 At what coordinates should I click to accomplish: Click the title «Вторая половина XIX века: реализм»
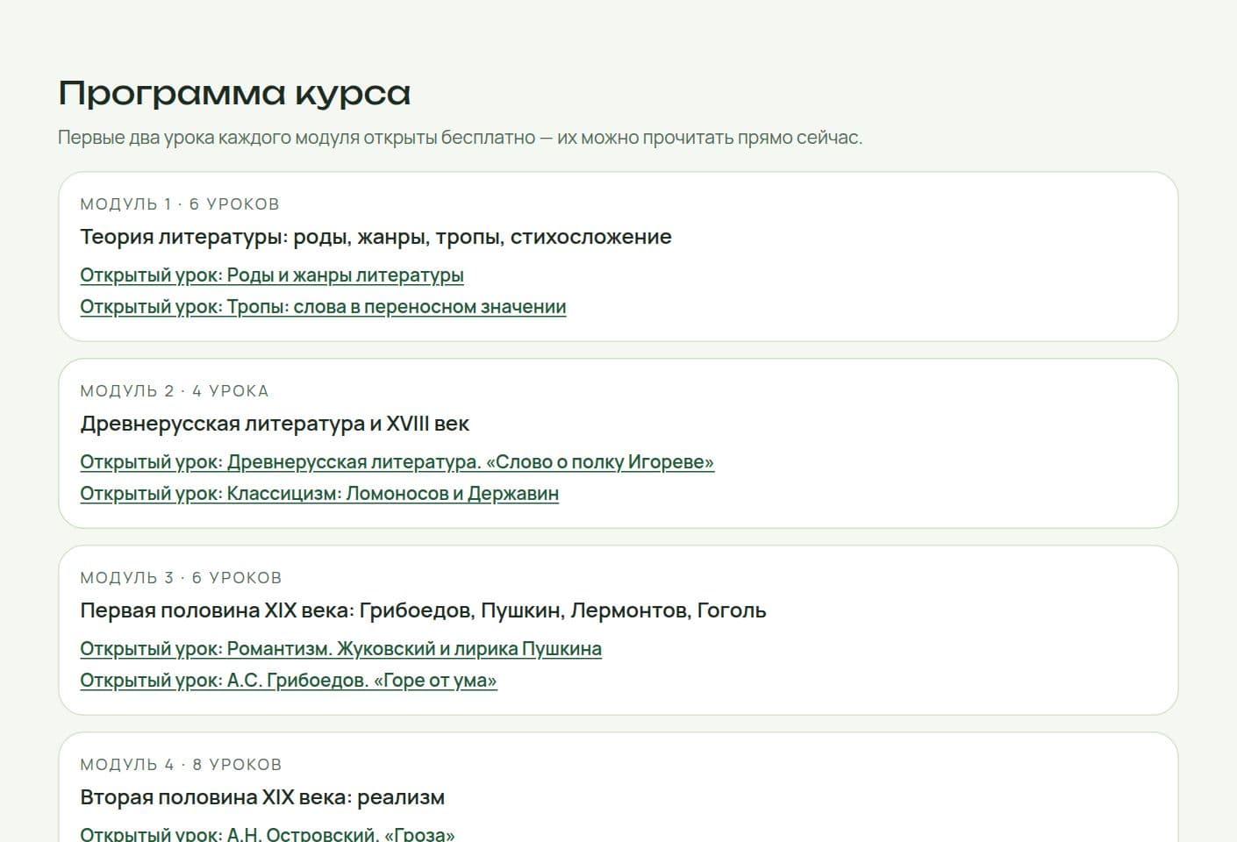click(262, 797)
